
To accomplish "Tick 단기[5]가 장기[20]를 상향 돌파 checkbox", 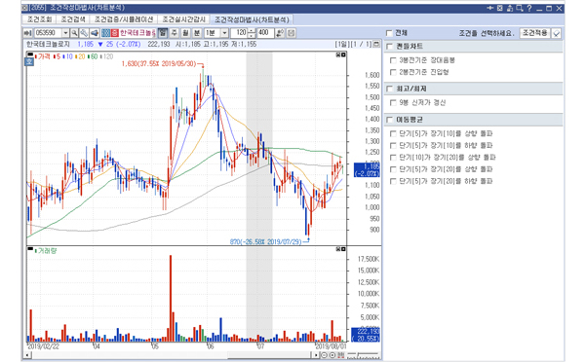I will tap(393, 169).
